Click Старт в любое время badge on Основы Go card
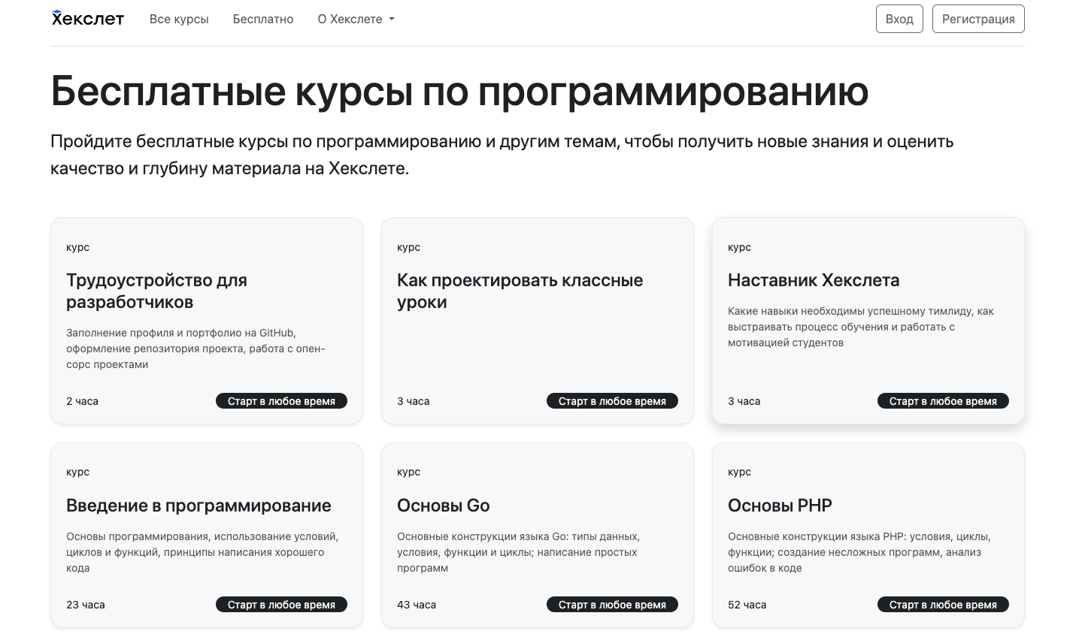The height and width of the screenshot is (640, 1085). coord(612,605)
